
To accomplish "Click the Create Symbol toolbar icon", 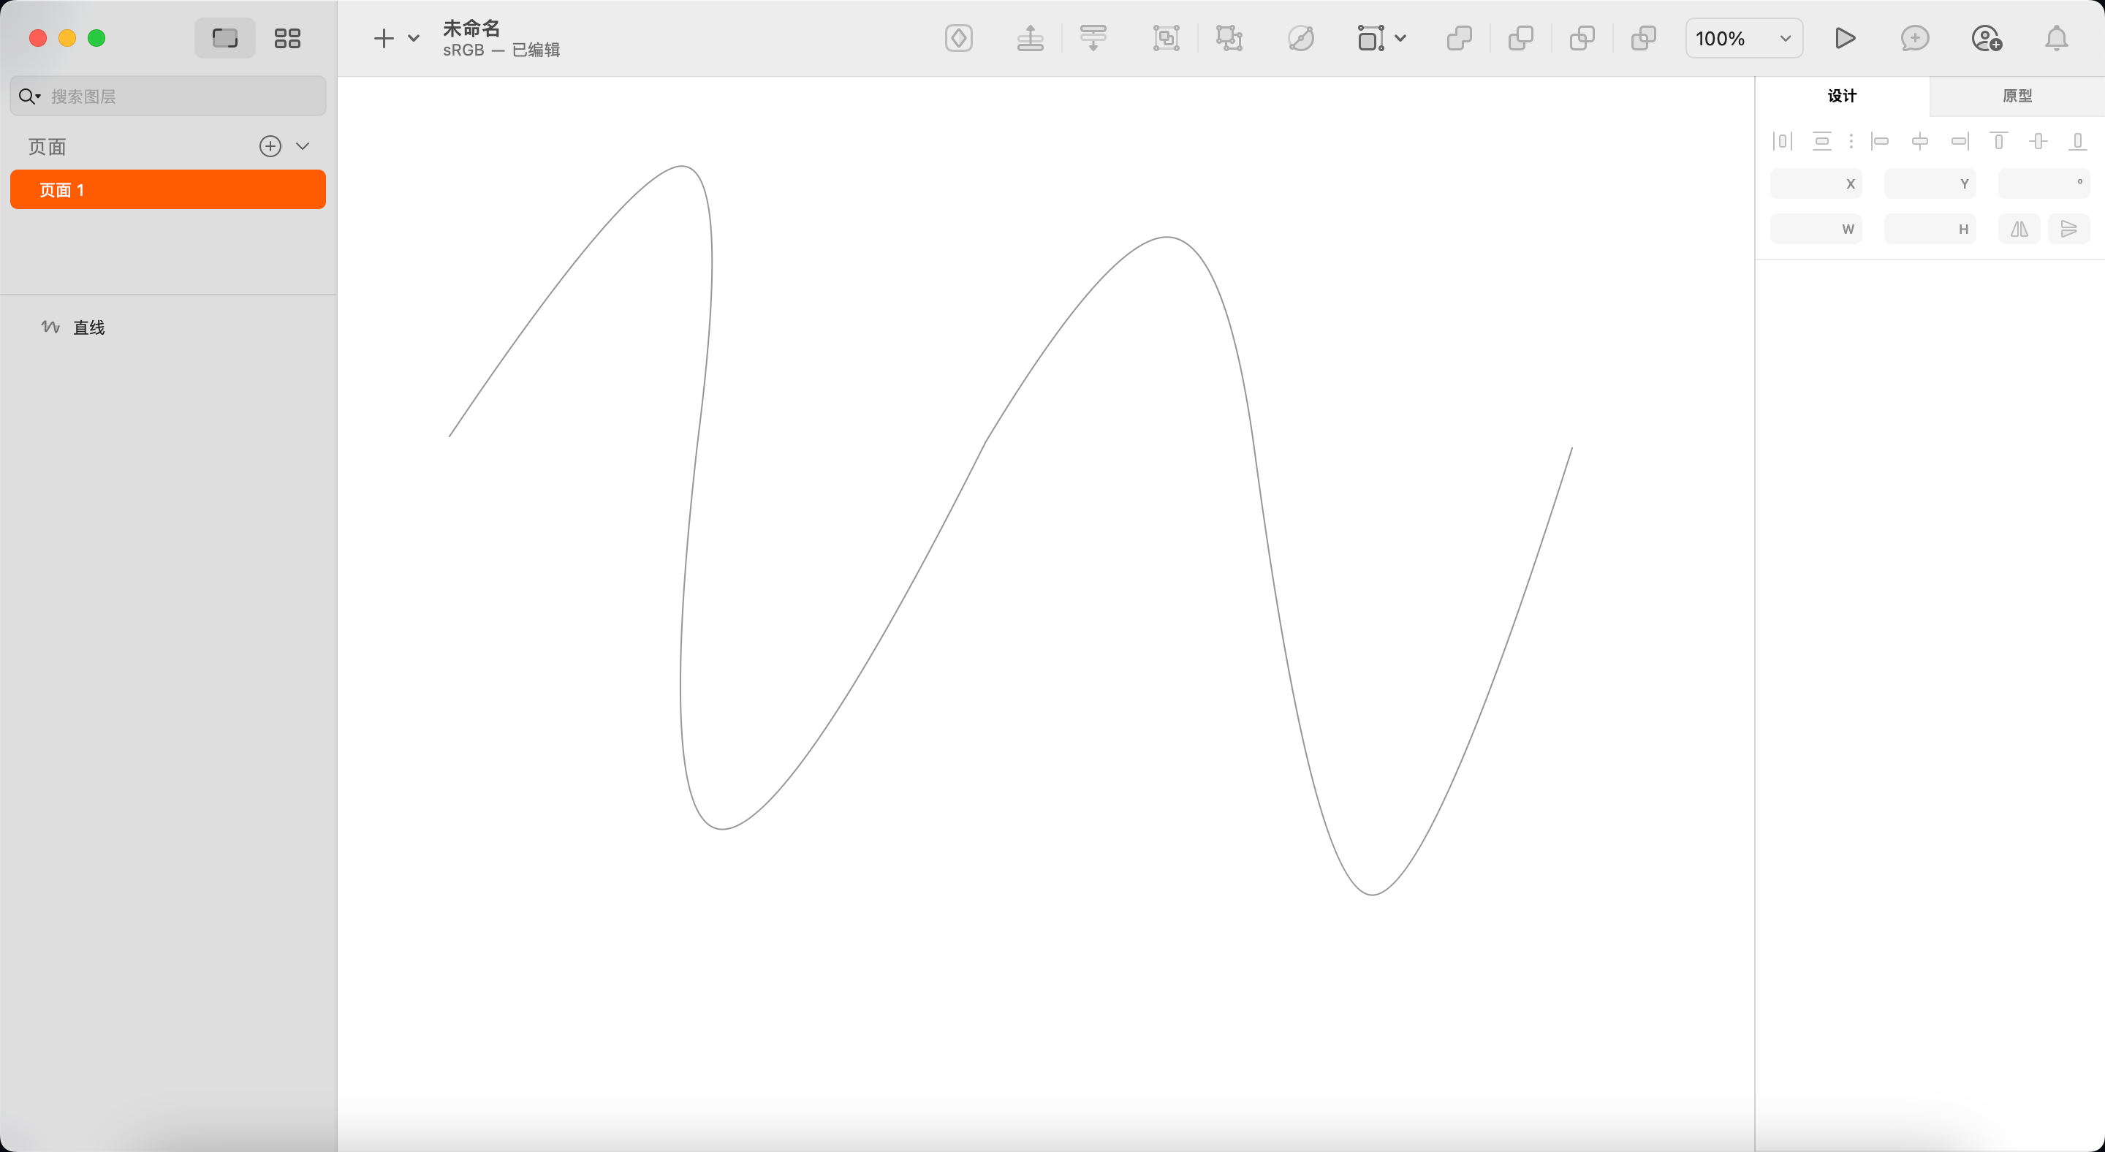I will coord(958,39).
